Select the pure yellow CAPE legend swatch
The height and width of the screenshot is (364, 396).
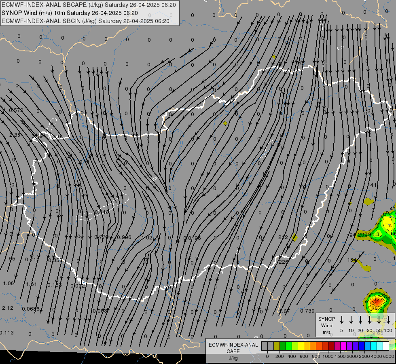[x=301, y=346]
